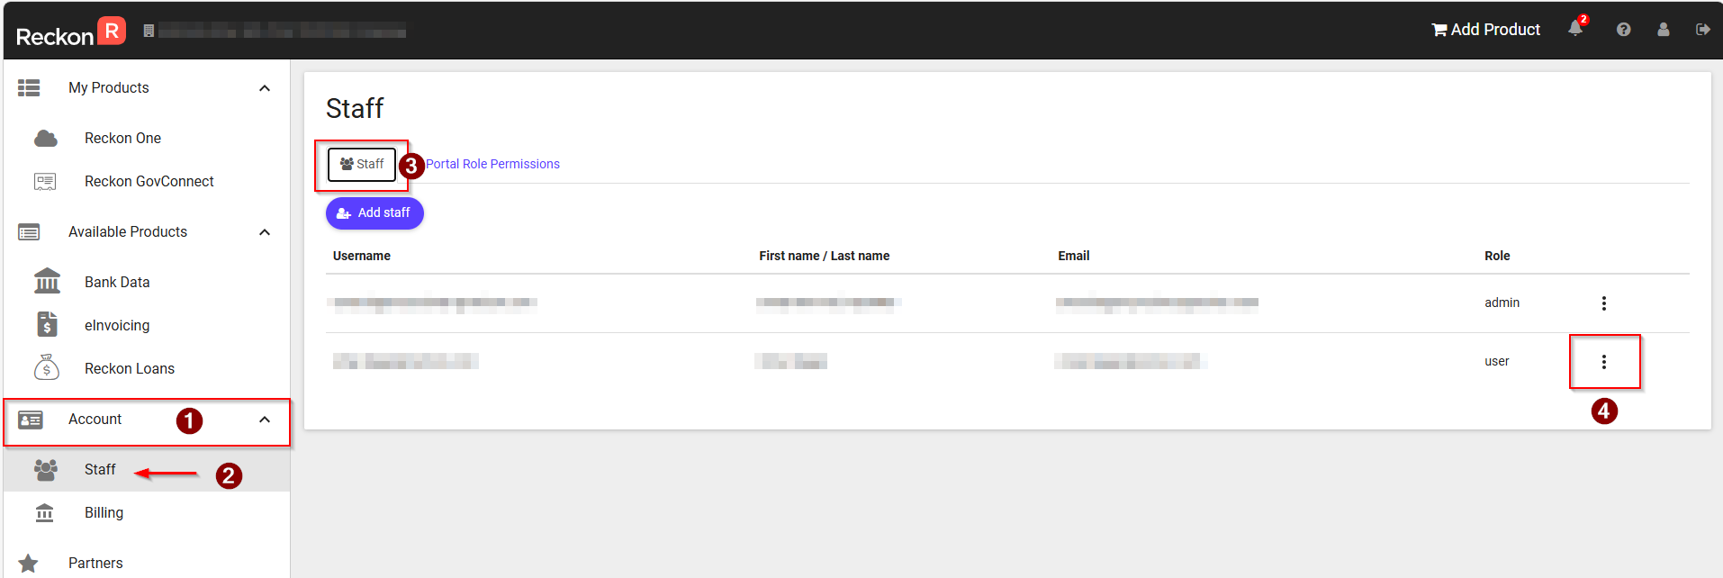1723x578 pixels.
Task: Click the eInvoicing document icon
Action: [47, 324]
